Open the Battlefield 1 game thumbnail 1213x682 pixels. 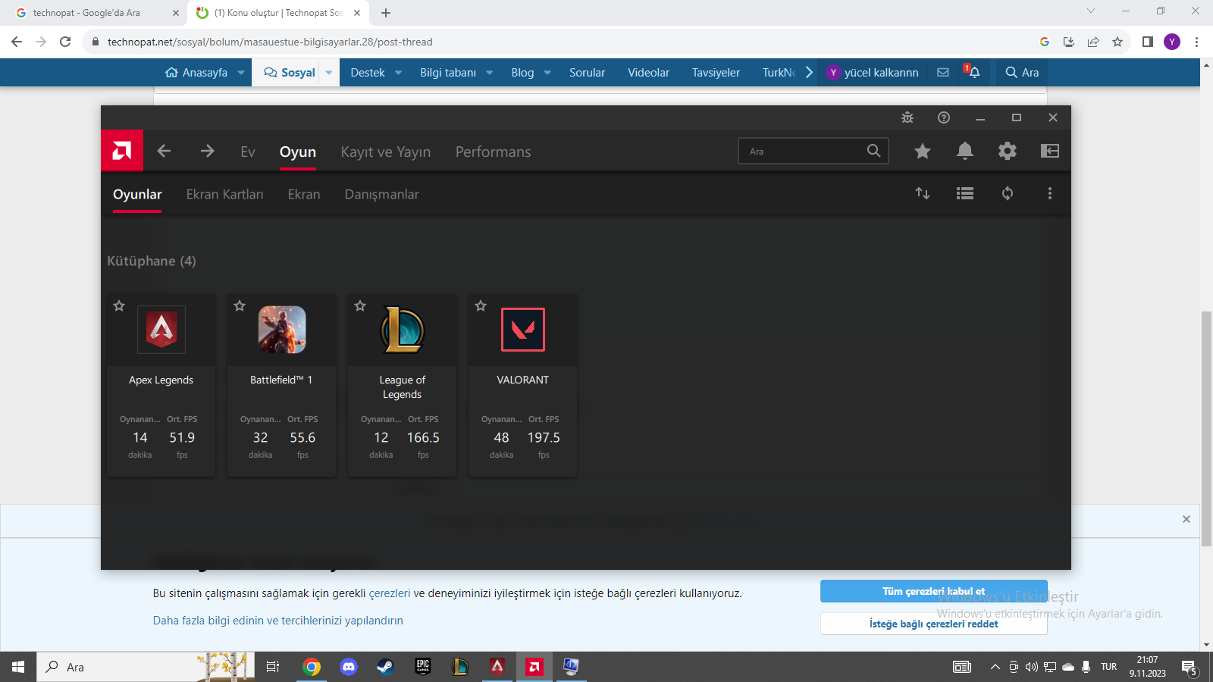pyautogui.click(x=282, y=330)
